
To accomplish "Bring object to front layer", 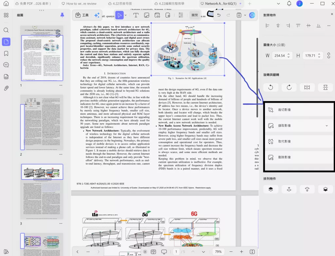I will pyautogui.click(x=271, y=189).
